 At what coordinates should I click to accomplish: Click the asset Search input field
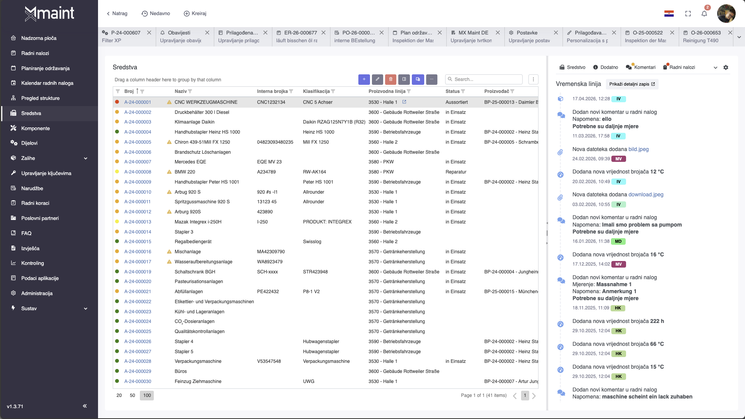click(x=486, y=79)
